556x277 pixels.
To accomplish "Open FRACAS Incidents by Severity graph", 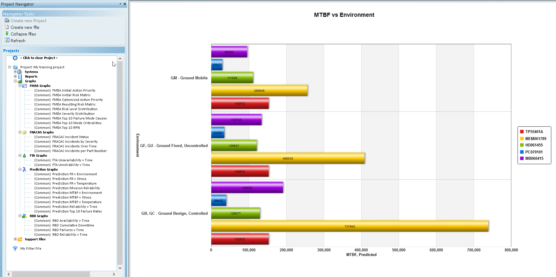I will click(66, 142).
